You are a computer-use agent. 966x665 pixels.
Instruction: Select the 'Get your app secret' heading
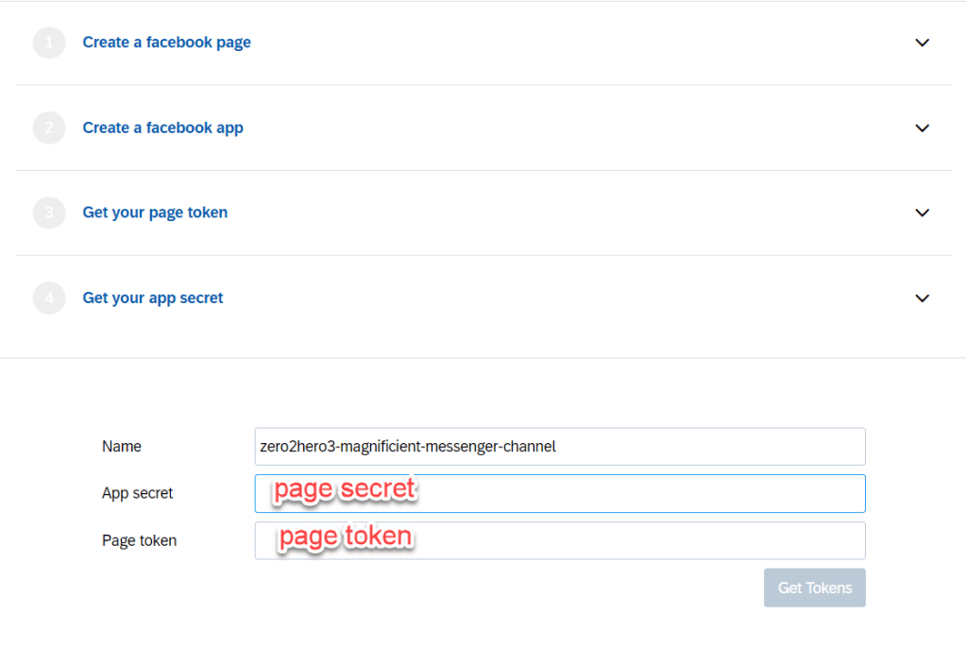pyautogui.click(x=153, y=298)
